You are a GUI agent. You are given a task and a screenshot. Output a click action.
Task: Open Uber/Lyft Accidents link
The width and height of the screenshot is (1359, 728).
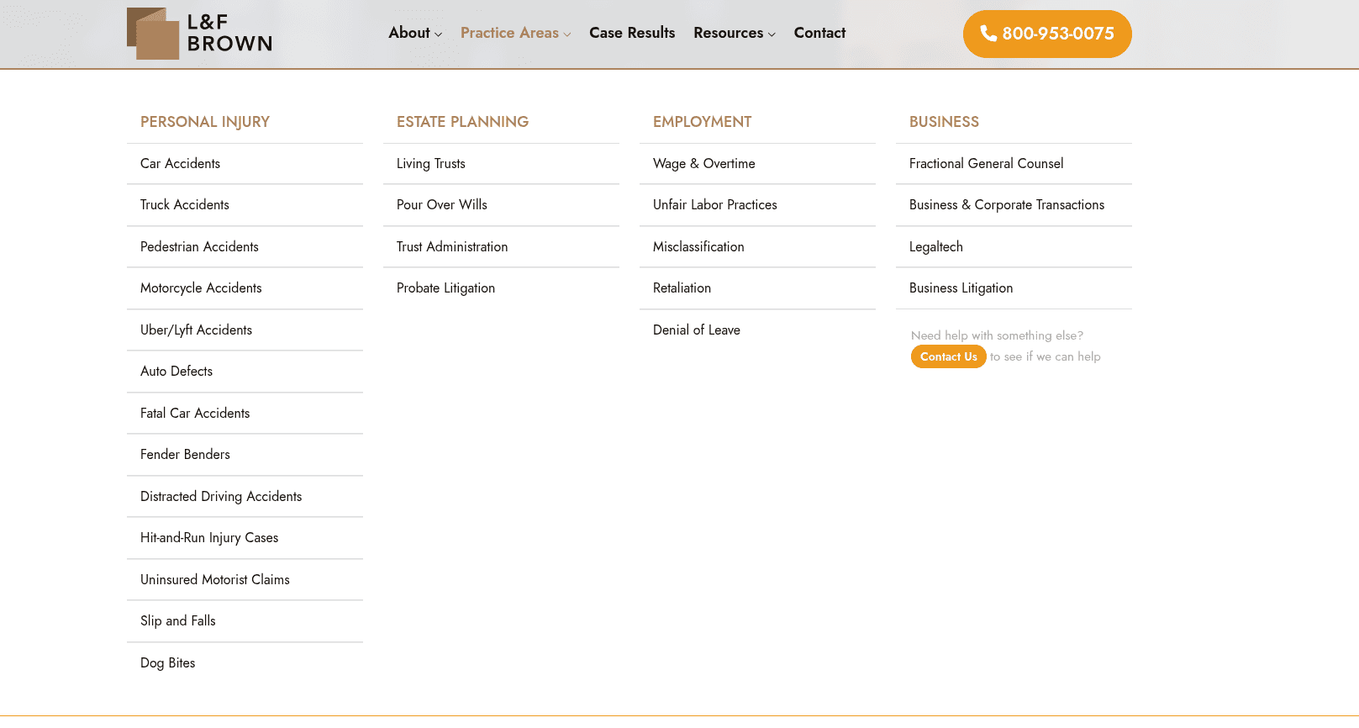coord(245,330)
